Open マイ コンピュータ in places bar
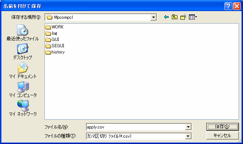Viewport: 243px width, 144px height. point(23,89)
